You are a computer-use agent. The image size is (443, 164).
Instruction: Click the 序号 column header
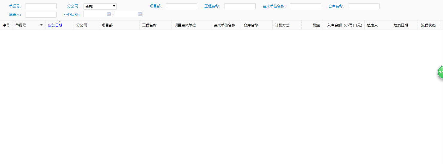coord(6,25)
